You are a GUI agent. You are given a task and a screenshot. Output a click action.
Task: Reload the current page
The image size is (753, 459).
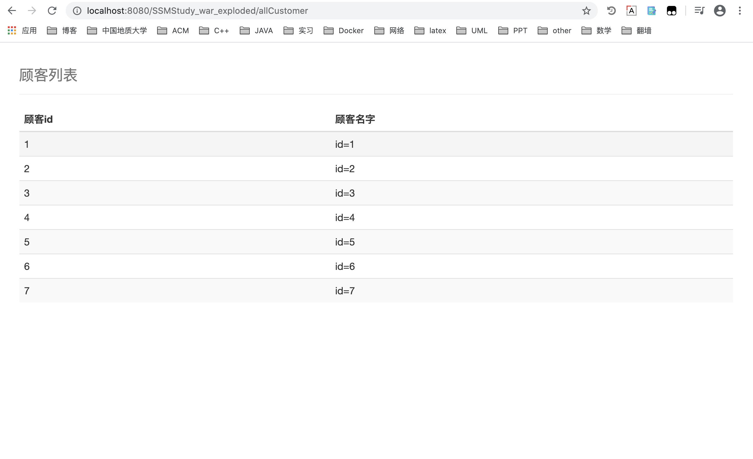(x=52, y=11)
